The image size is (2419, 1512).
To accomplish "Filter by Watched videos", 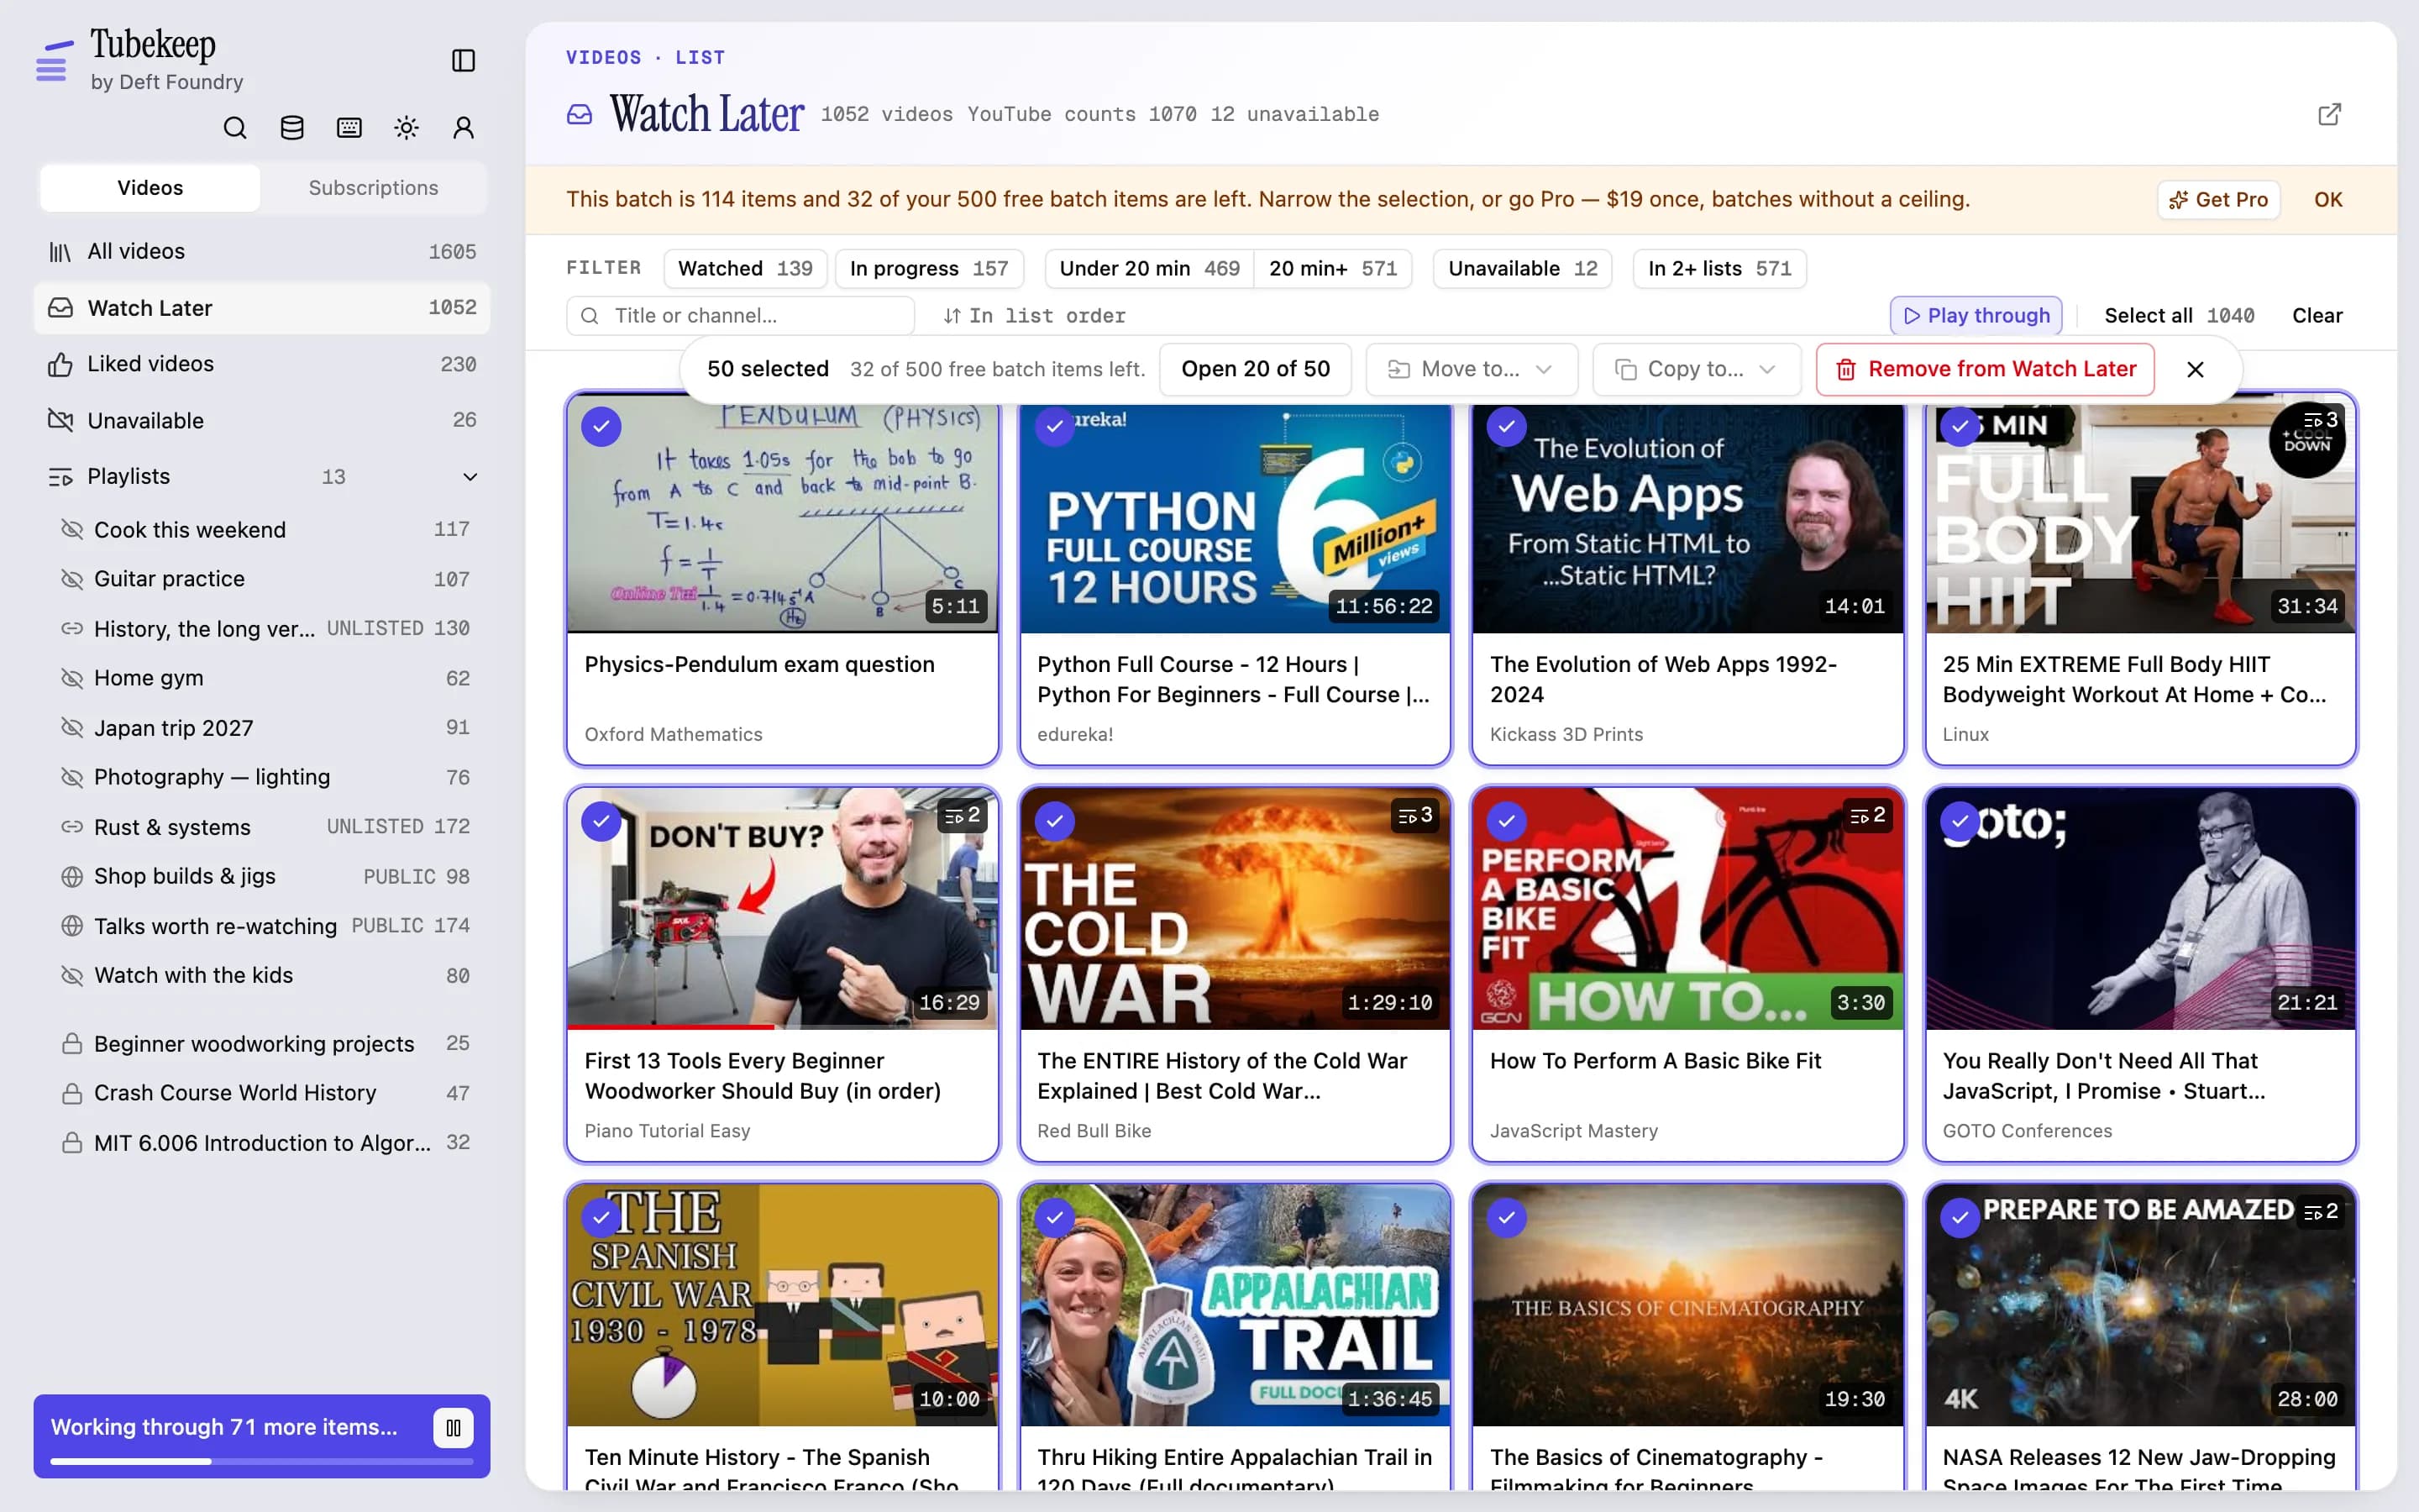I will click(x=745, y=269).
